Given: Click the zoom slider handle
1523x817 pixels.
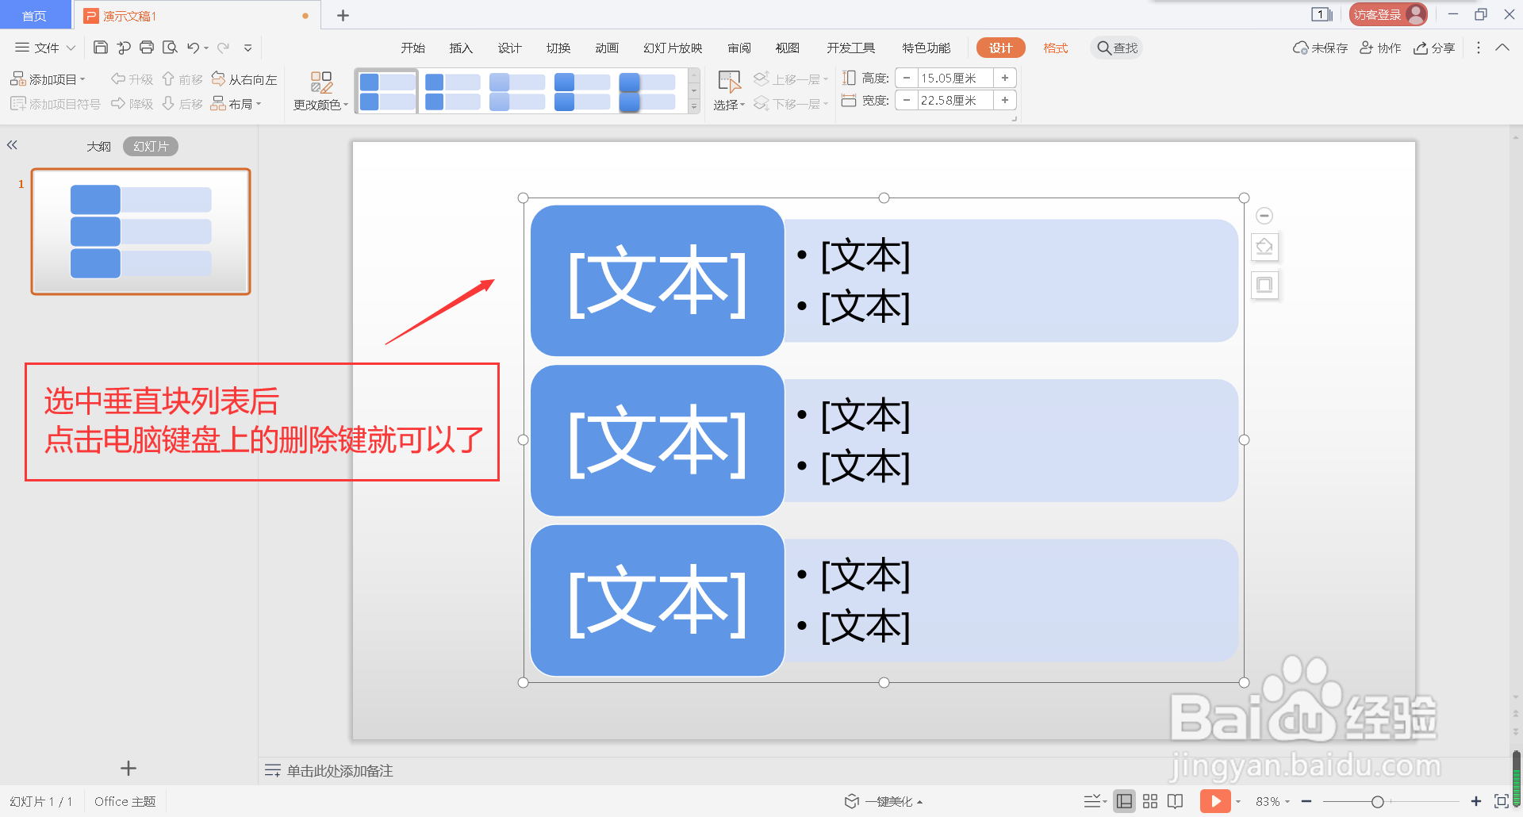Looking at the screenshot, I should coord(1378,801).
